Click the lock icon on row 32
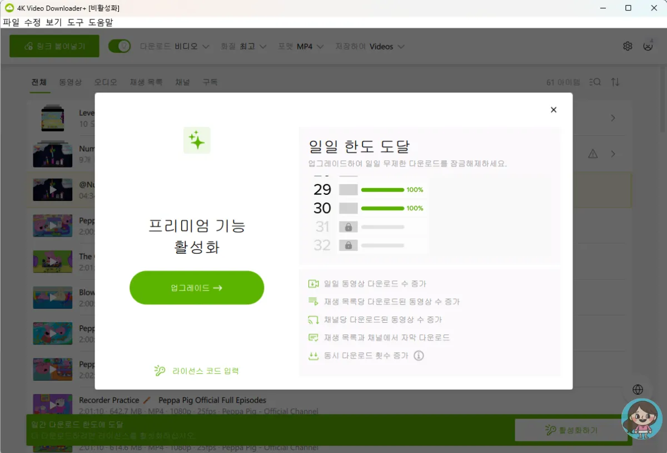Image resolution: width=667 pixels, height=453 pixels. tap(349, 245)
